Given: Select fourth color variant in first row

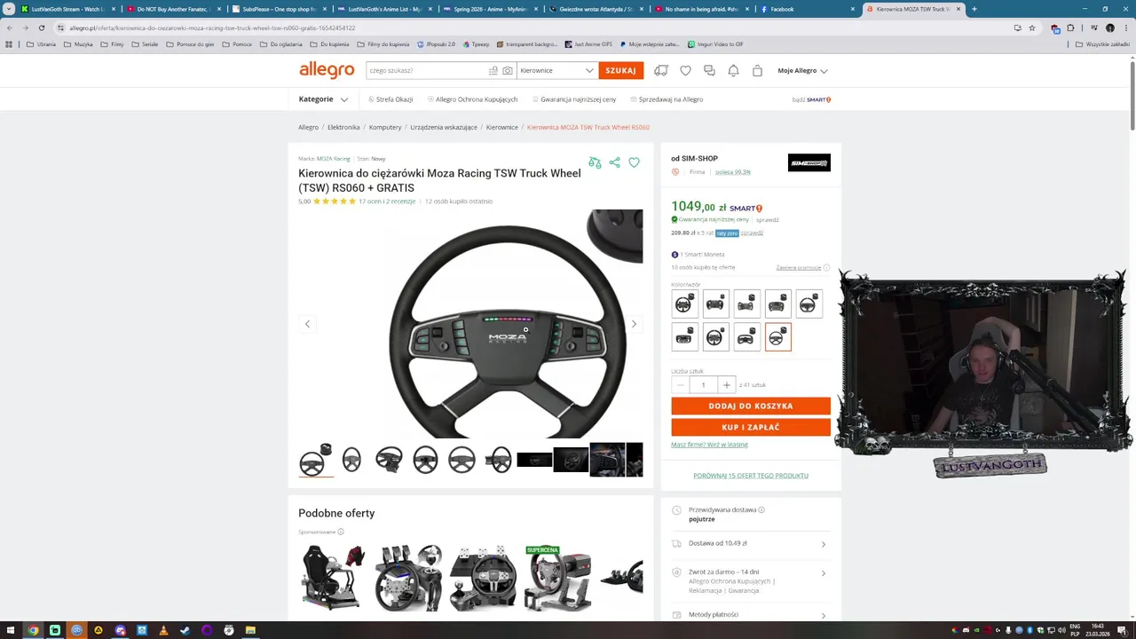Looking at the screenshot, I should 777,304.
